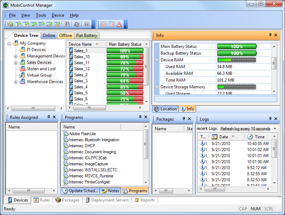Close the Rules Assigned panel
Screen dimensions: 285x215
[54, 117]
